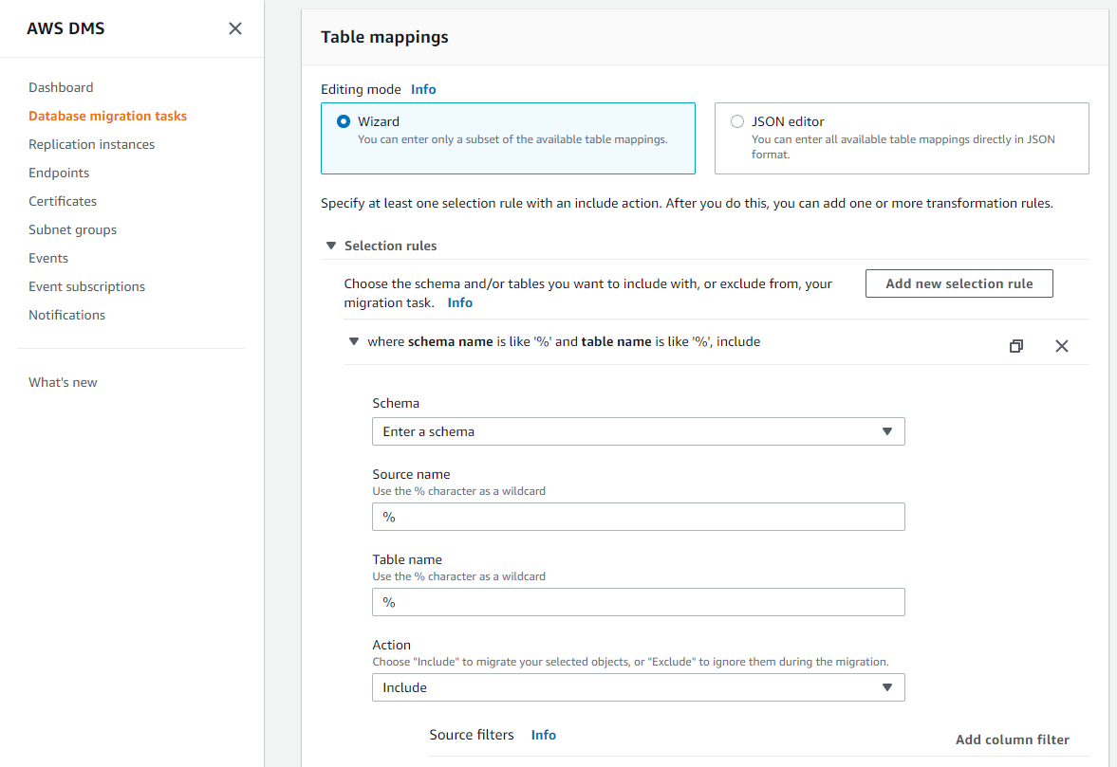Open Dashboard in the sidebar
Image resolution: width=1117 pixels, height=767 pixels.
pos(61,87)
